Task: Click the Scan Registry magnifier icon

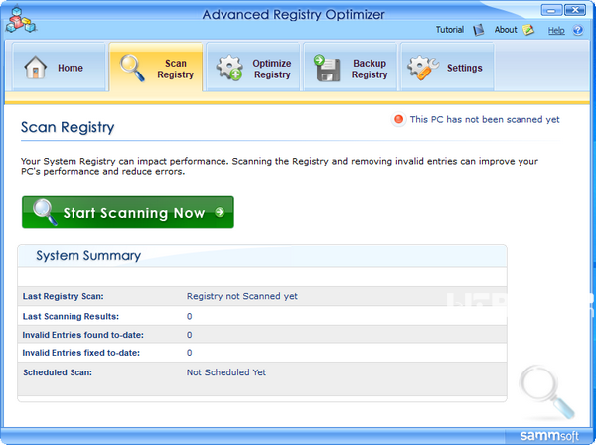Action: pyautogui.click(x=132, y=68)
